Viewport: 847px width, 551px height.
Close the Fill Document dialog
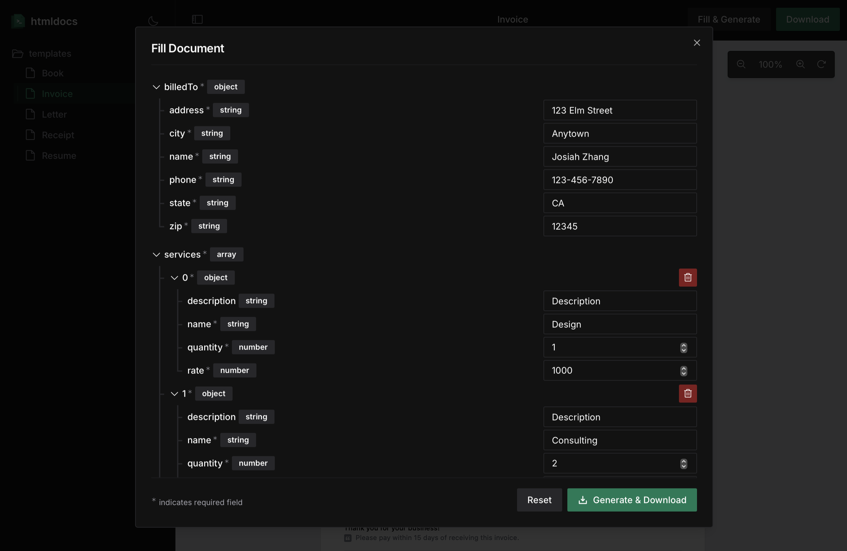[x=697, y=43]
